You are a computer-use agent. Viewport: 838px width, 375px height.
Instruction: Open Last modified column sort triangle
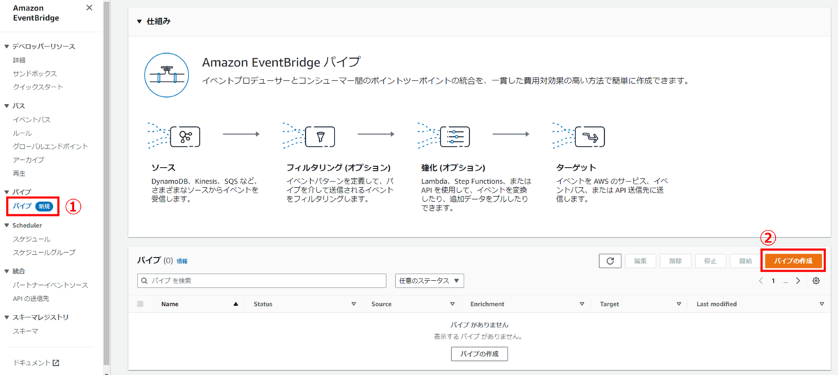(x=822, y=304)
